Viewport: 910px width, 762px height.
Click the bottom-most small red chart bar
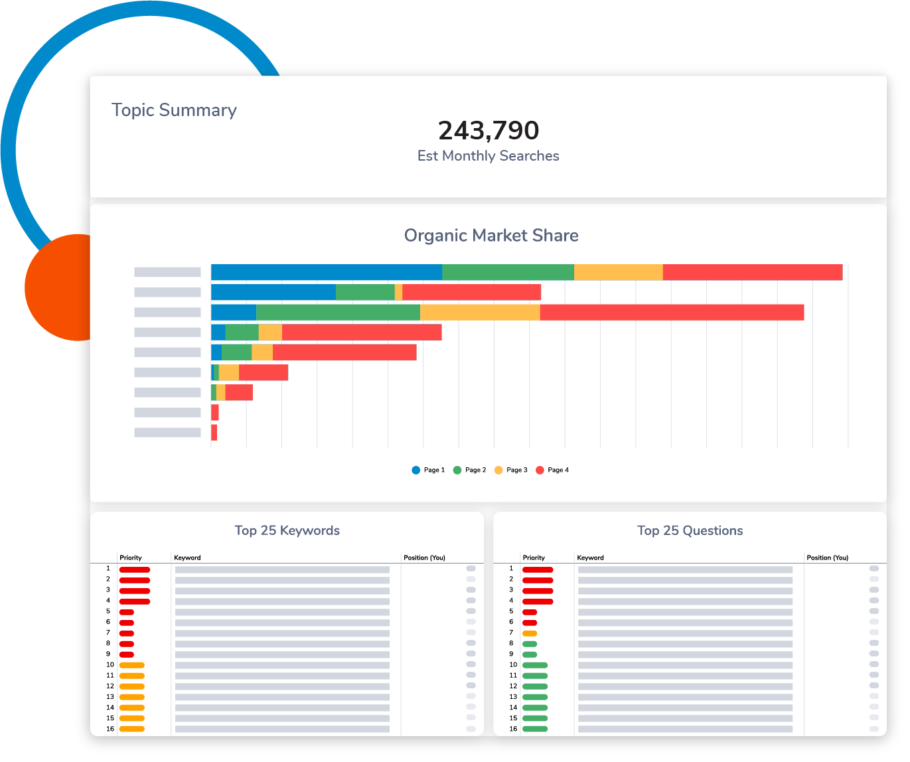click(x=214, y=433)
